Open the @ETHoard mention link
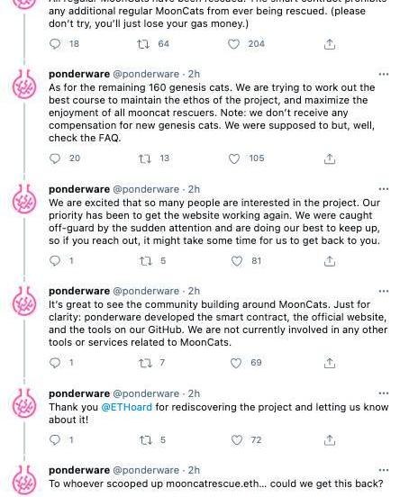The image size is (400, 497). (x=126, y=407)
